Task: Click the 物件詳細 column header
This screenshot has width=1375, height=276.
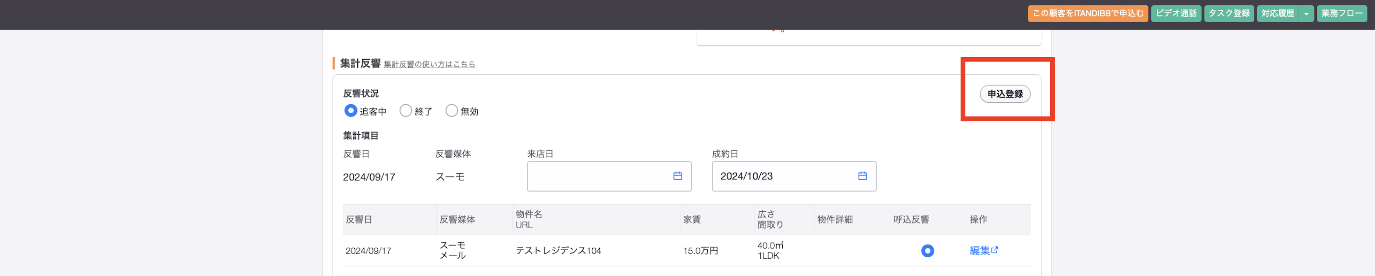Action: tap(852, 219)
